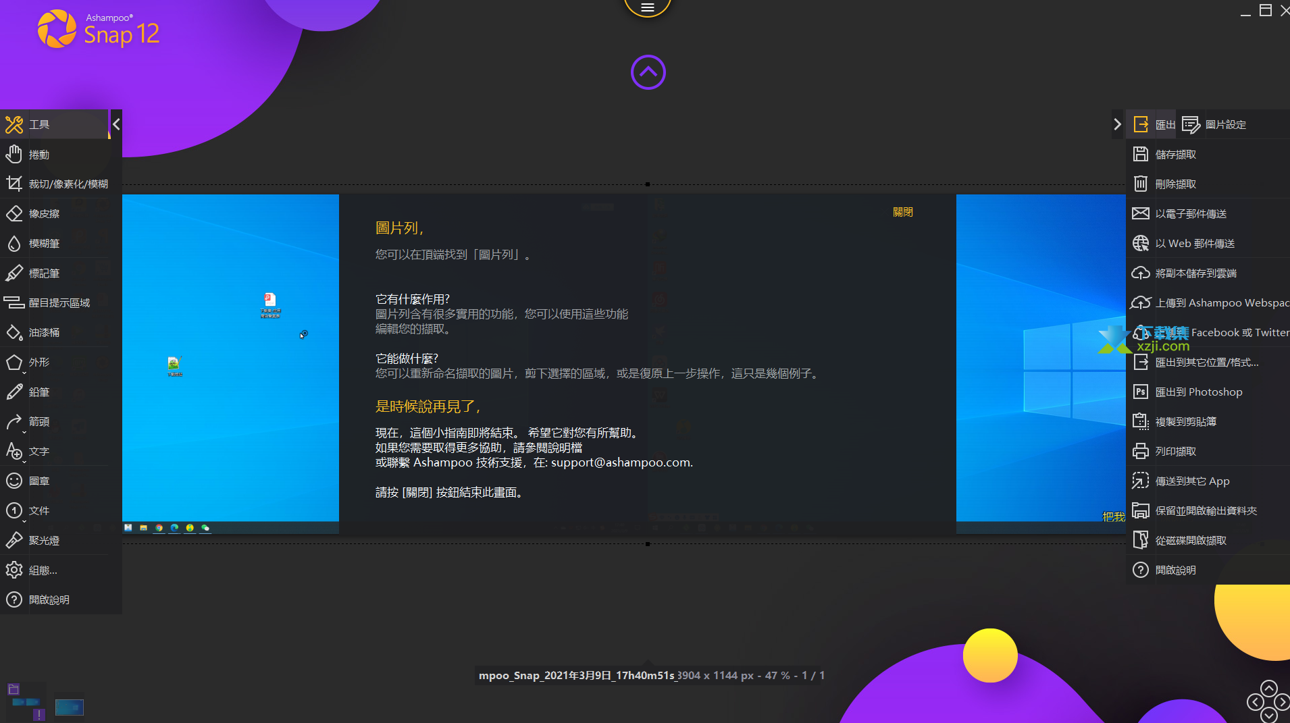This screenshot has height=723, width=1290.
Task: Select the 標記筆 marker tool
Action: point(54,273)
